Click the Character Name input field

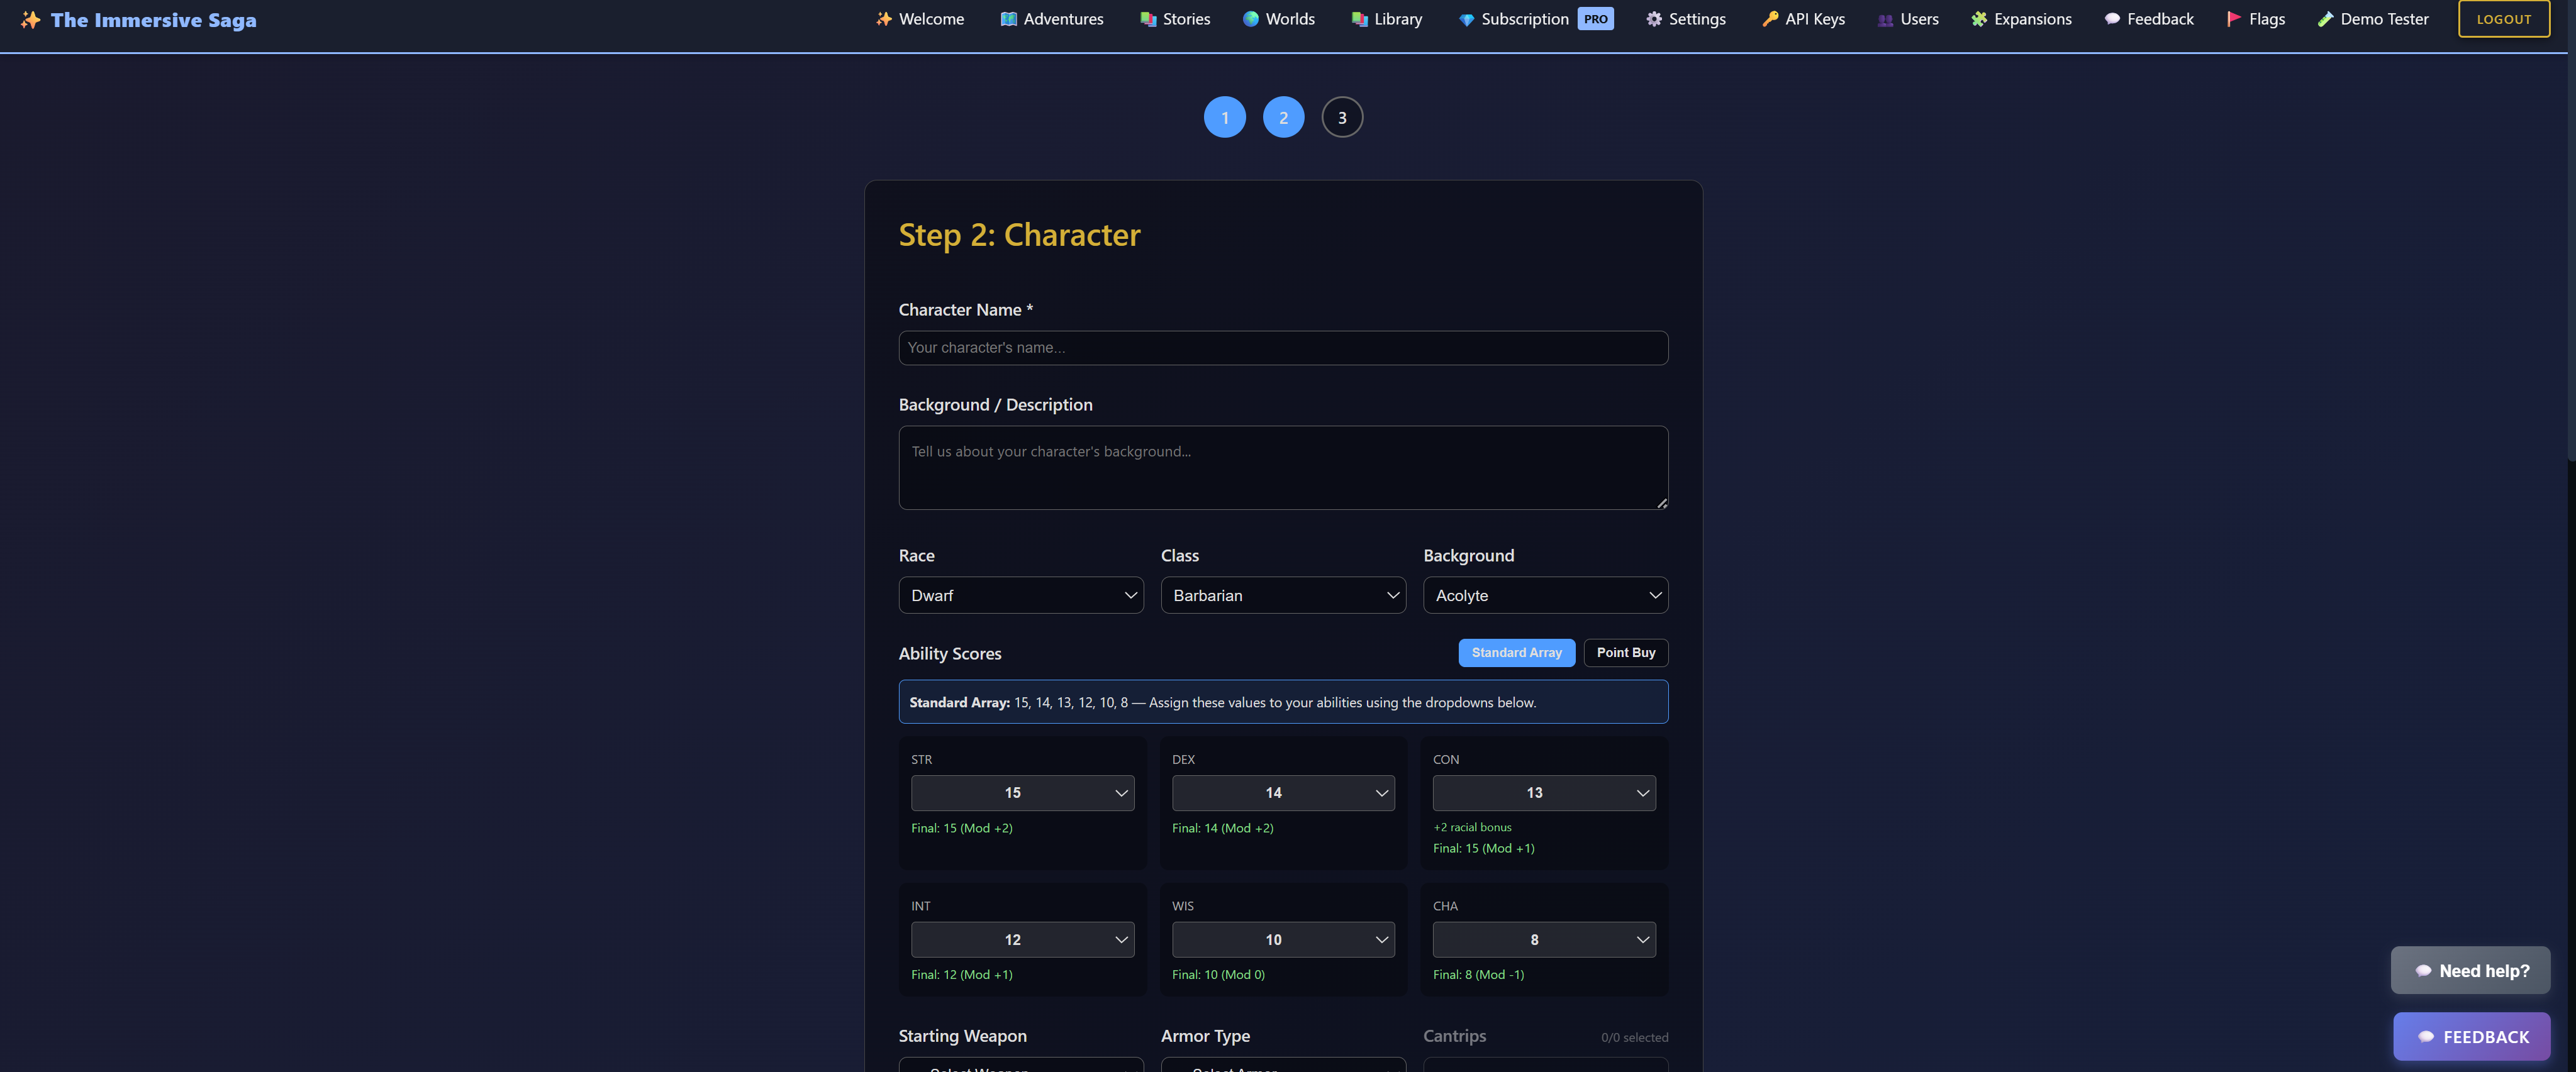point(1283,348)
